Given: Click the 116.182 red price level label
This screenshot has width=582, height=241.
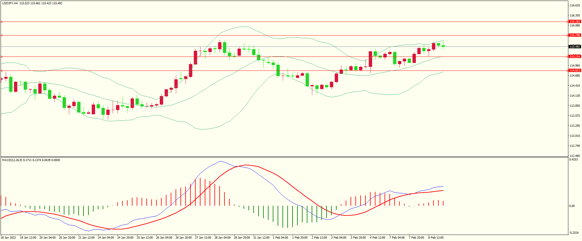Looking at the screenshot, I should [575, 22].
